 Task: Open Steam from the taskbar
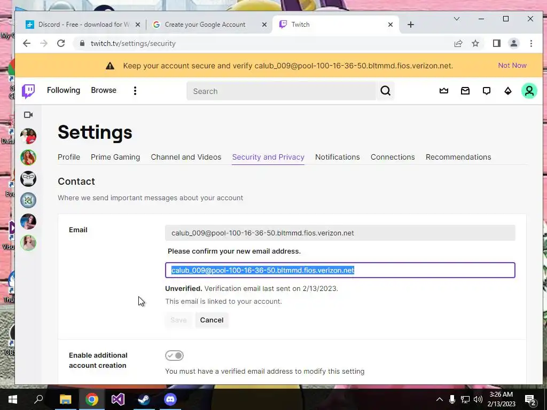tap(144, 399)
